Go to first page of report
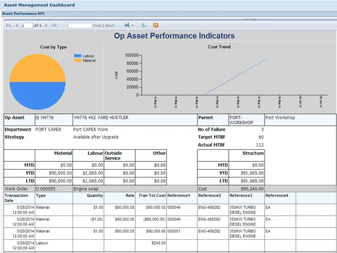 click(x=8, y=25)
